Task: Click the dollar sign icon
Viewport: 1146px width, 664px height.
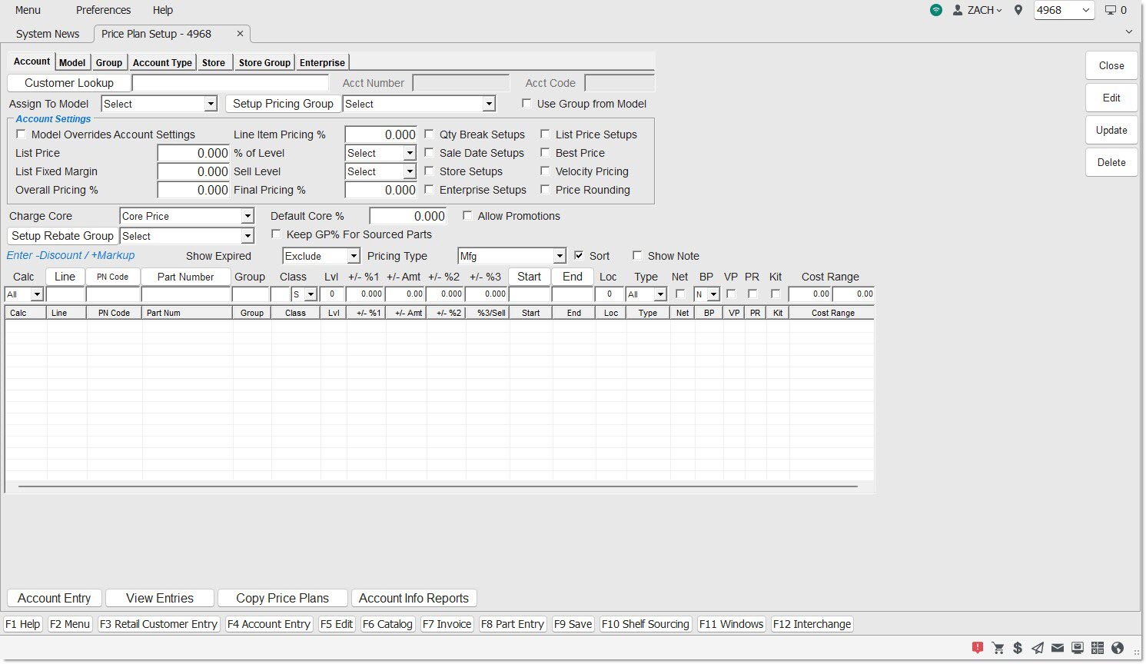Action: (x=1018, y=648)
